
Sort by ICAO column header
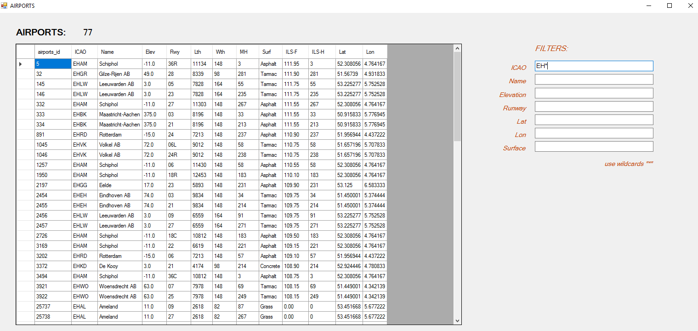[x=84, y=51]
